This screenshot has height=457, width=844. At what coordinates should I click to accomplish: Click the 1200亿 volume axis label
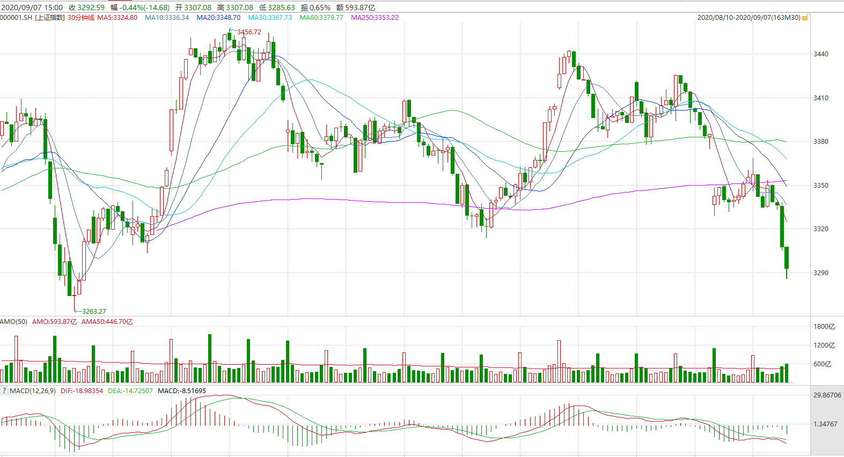[824, 345]
